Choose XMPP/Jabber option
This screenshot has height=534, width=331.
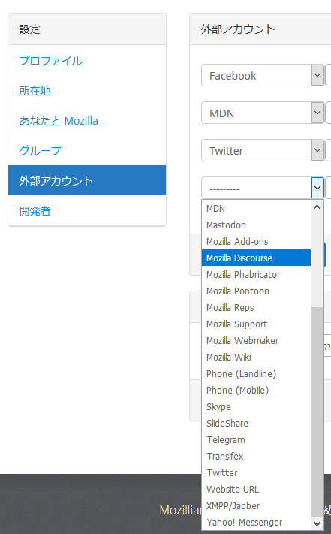pos(256,505)
